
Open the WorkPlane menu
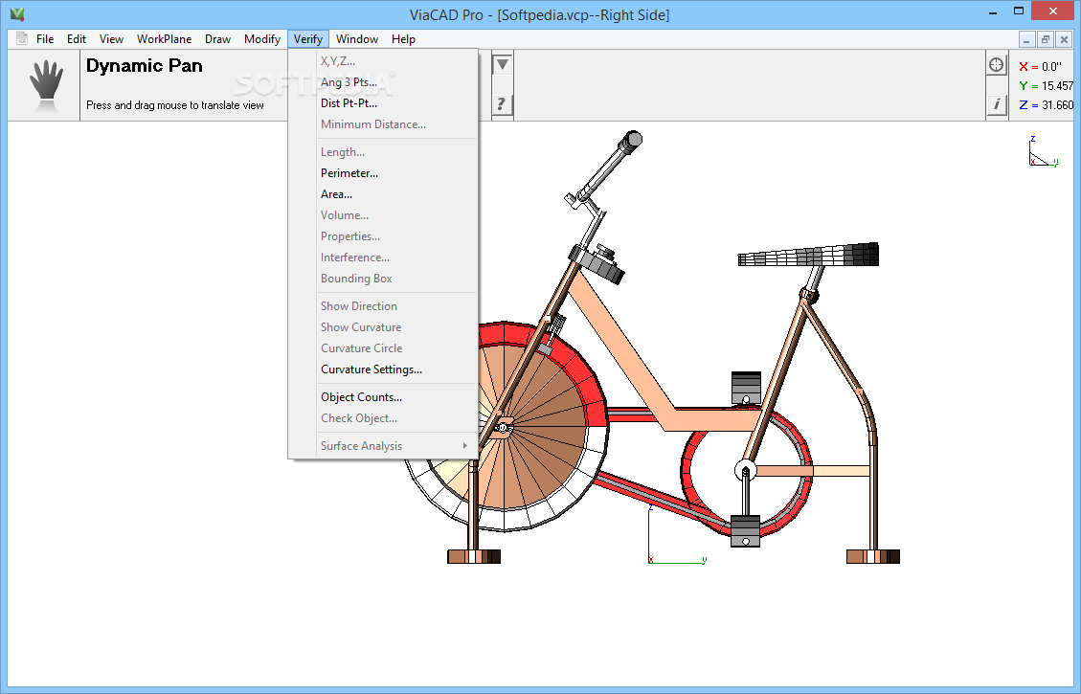[164, 39]
